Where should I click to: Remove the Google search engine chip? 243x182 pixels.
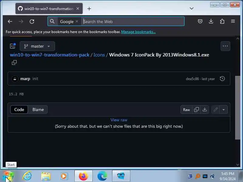(x=77, y=21)
